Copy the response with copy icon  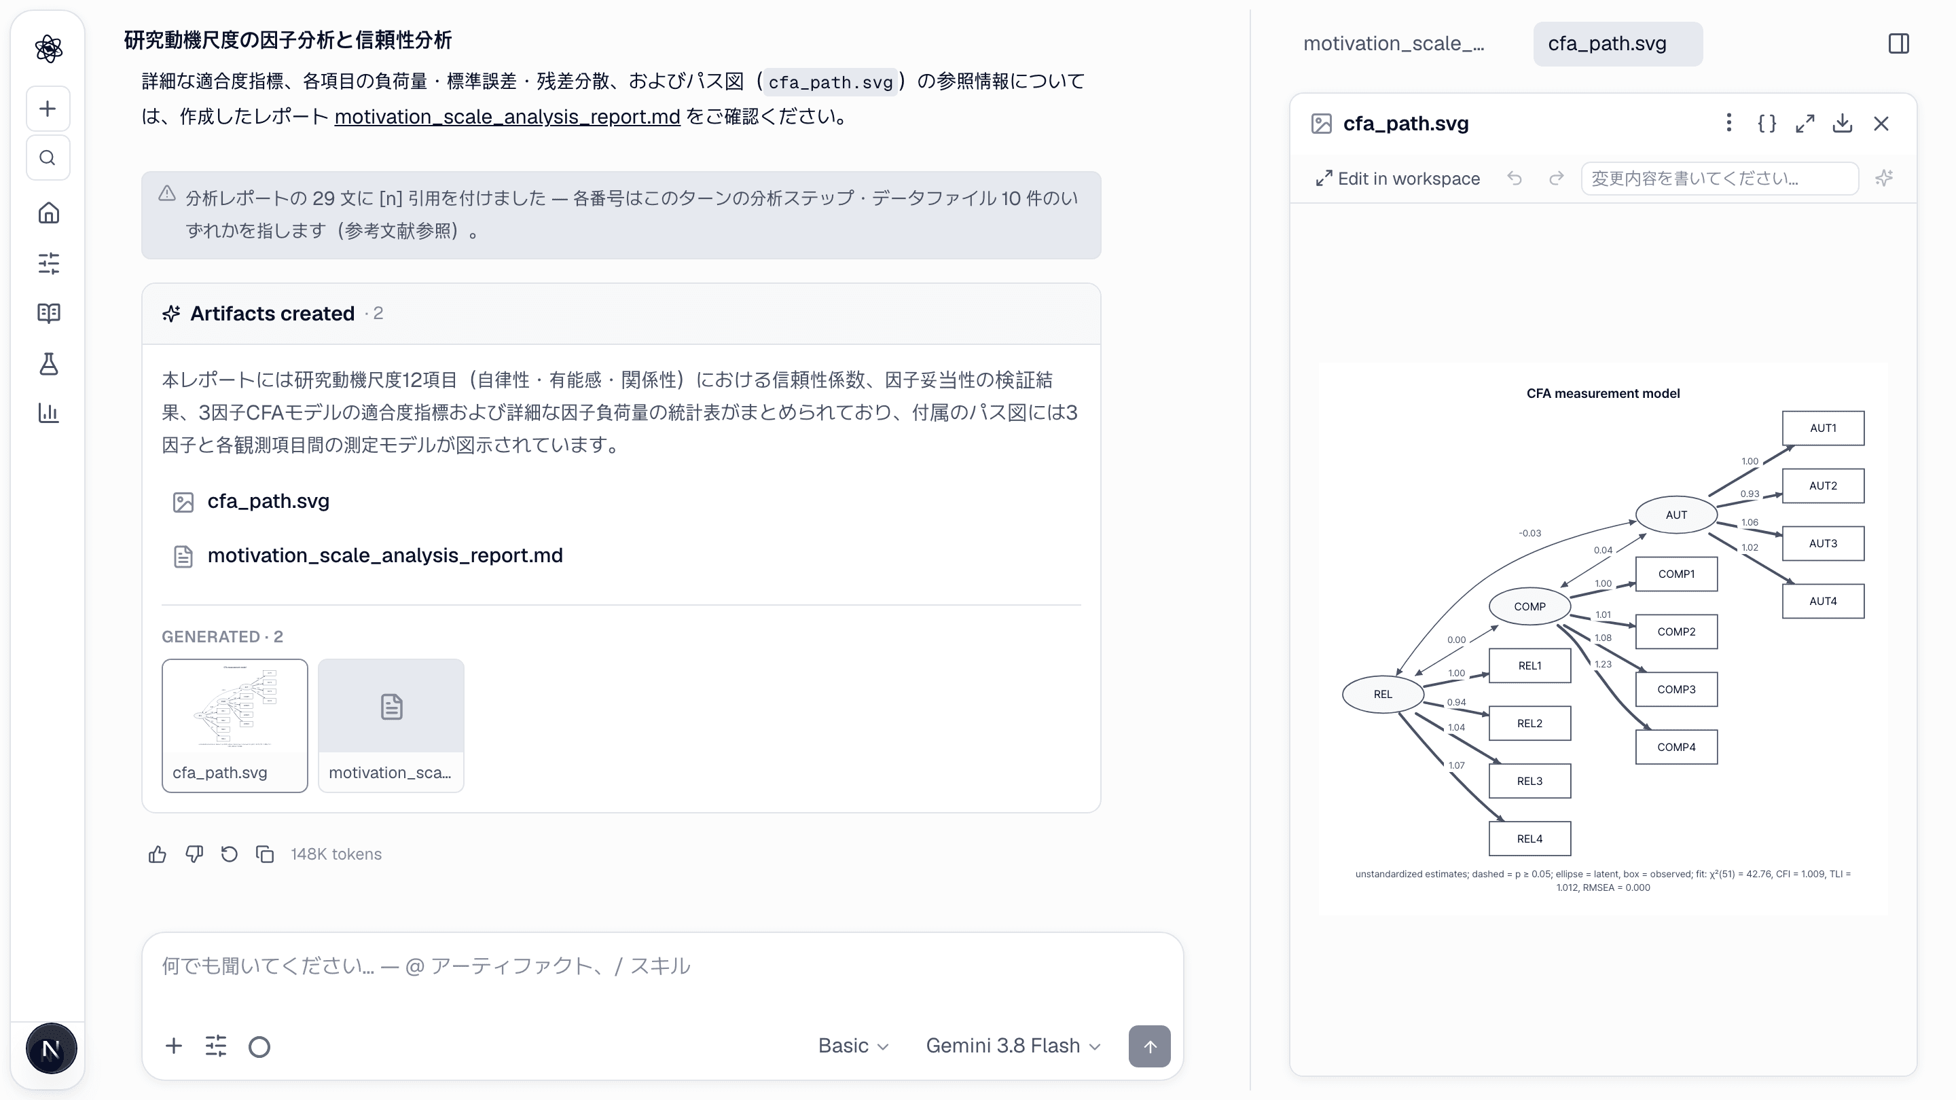pyautogui.click(x=265, y=855)
